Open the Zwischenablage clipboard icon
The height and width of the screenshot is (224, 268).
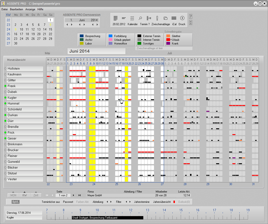(x=165, y=18)
